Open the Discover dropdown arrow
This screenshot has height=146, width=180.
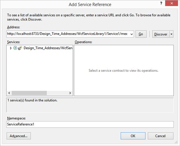(x=171, y=34)
